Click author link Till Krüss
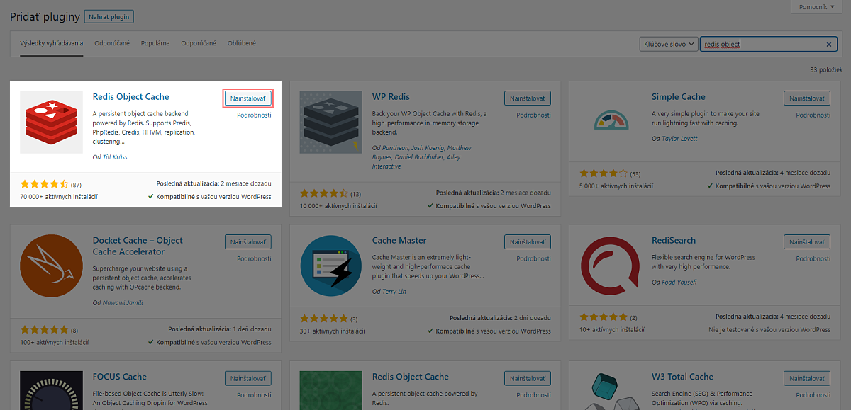 click(x=115, y=157)
